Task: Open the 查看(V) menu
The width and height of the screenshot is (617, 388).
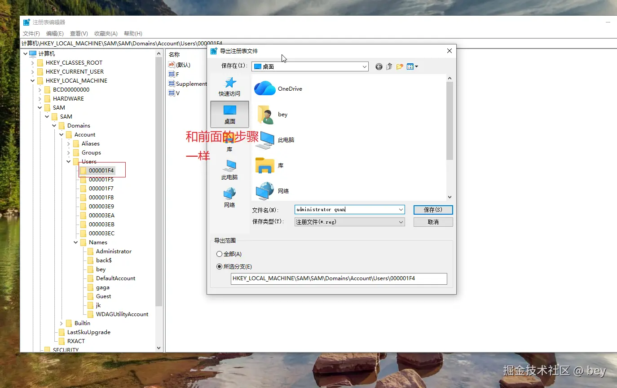Action: pos(79,34)
